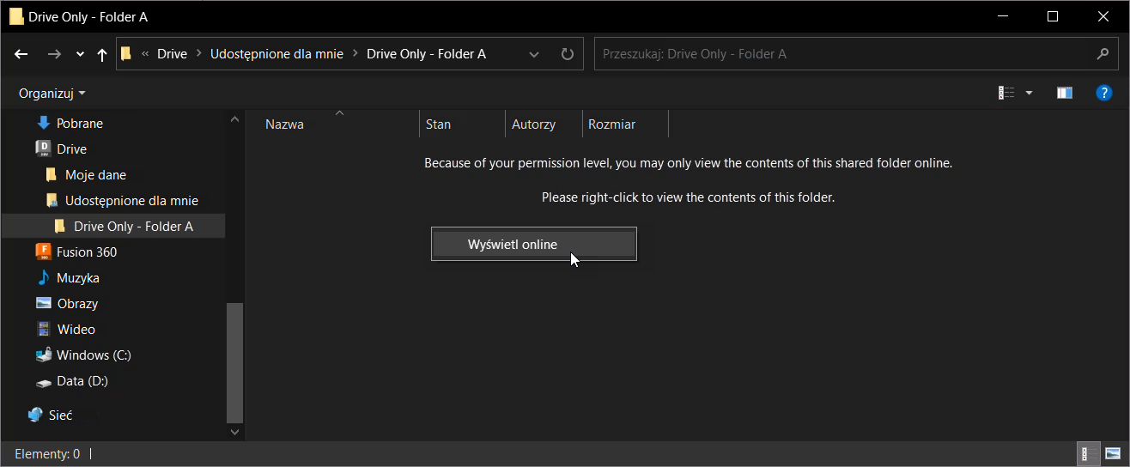The image size is (1130, 467).
Task: Click the search box Przeszukaj: Drive Only
Action: (841, 54)
